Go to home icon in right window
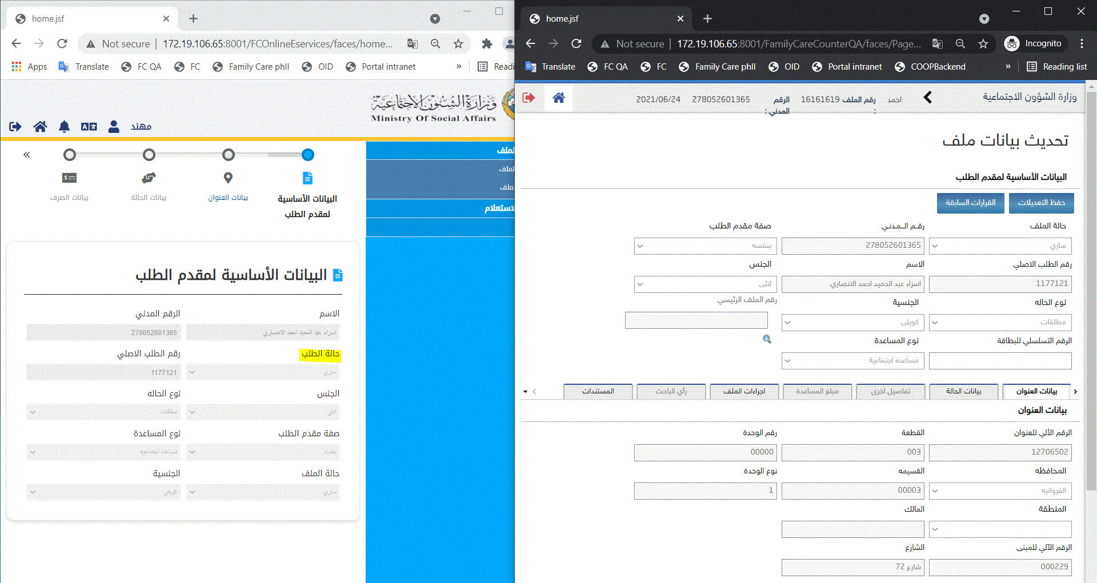This screenshot has height=583, width=1097. coord(559,98)
